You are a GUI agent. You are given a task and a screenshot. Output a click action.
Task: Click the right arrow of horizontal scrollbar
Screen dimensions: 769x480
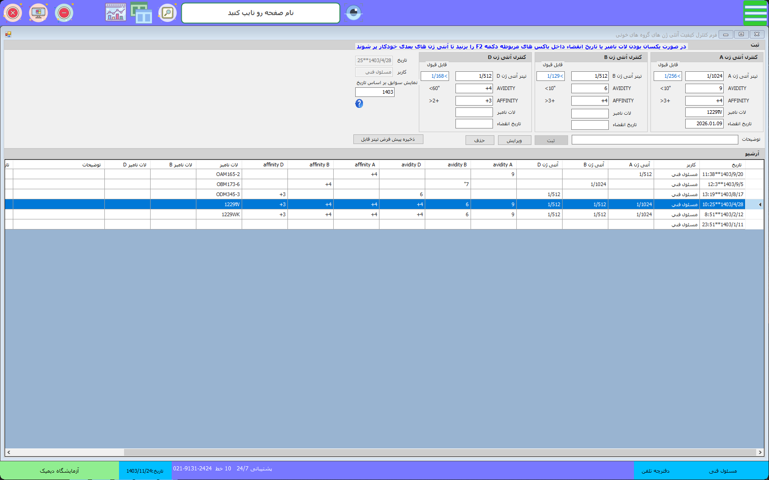760,452
